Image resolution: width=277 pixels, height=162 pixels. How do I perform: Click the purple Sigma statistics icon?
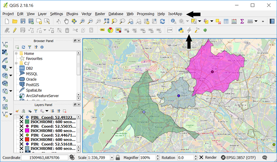tap(242, 21)
